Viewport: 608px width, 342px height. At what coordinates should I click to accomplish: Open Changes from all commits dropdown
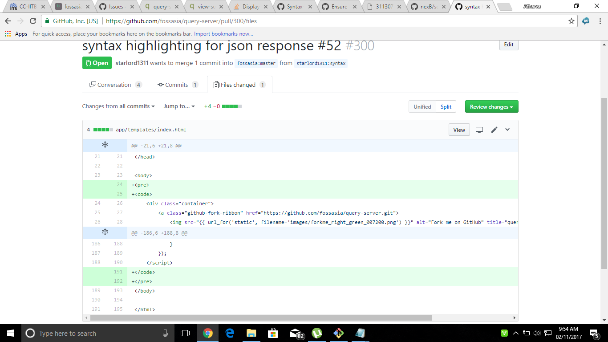[118, 106]
